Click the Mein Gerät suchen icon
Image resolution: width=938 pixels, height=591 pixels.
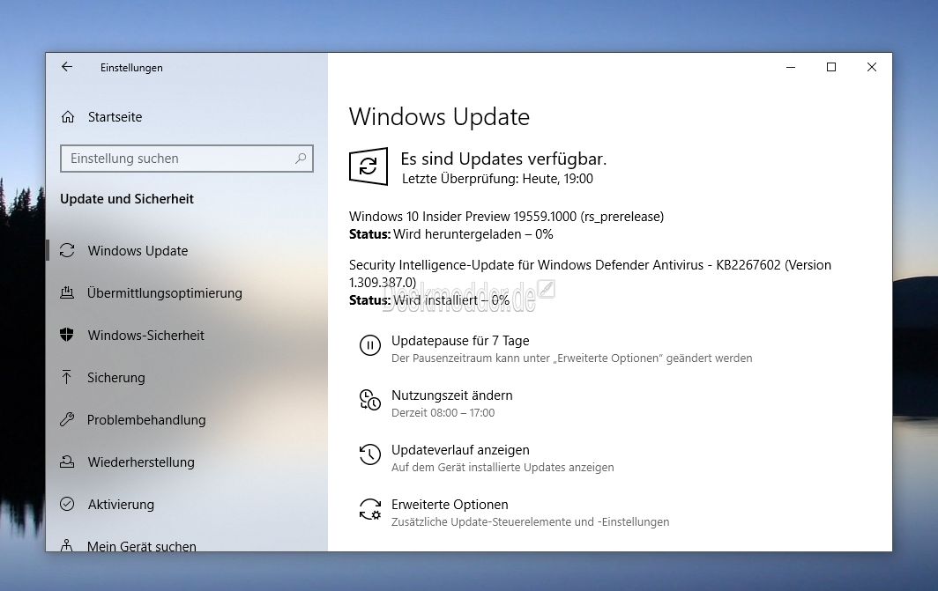pos(67,545)
